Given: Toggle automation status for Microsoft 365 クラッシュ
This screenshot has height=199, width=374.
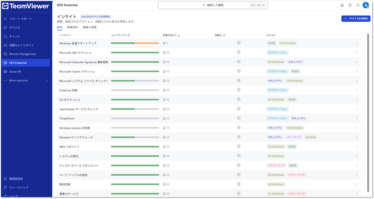Looking at the screenshot, I should [238, 52].
